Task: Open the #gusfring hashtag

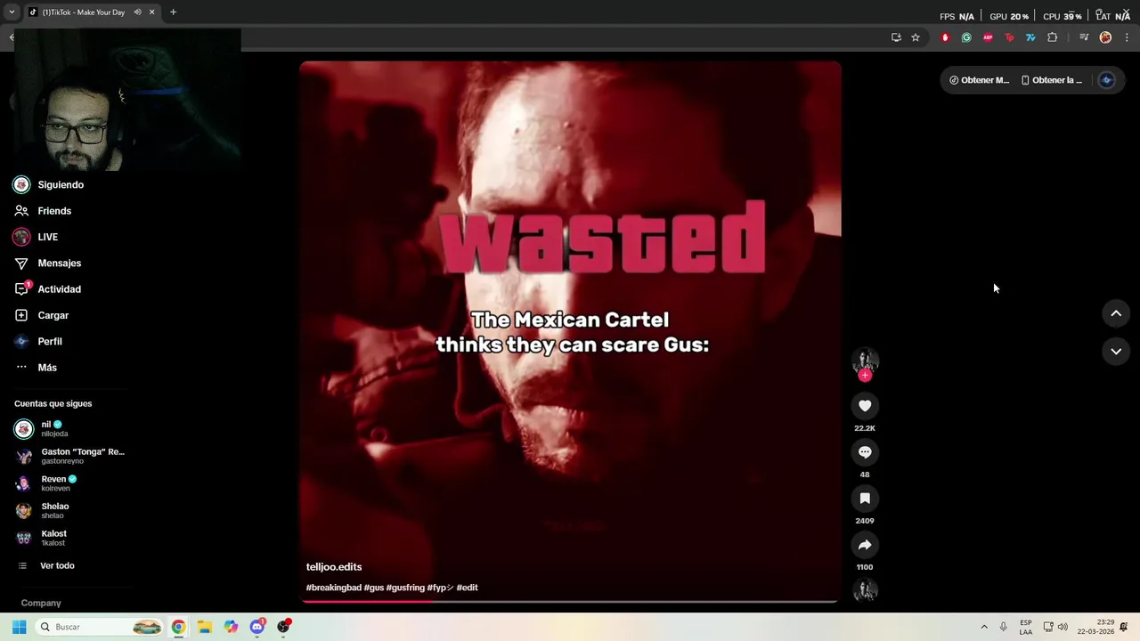Action: point(405,588)
